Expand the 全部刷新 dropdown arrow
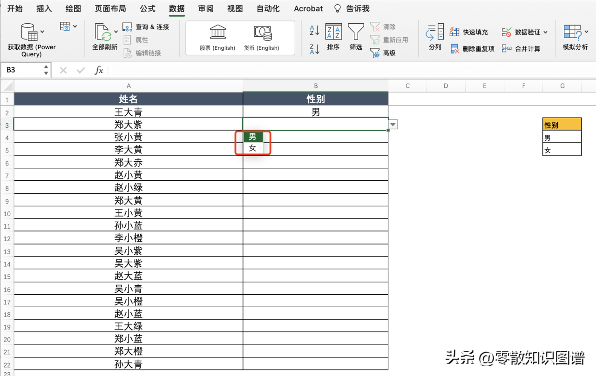 pos(116,32)
